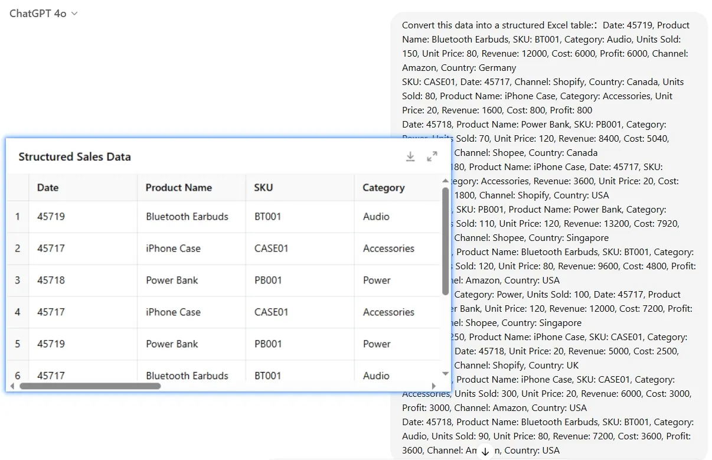Download the Structured Sales Data table
This screenshot has width=712, height=460.
tap(410, 156)
